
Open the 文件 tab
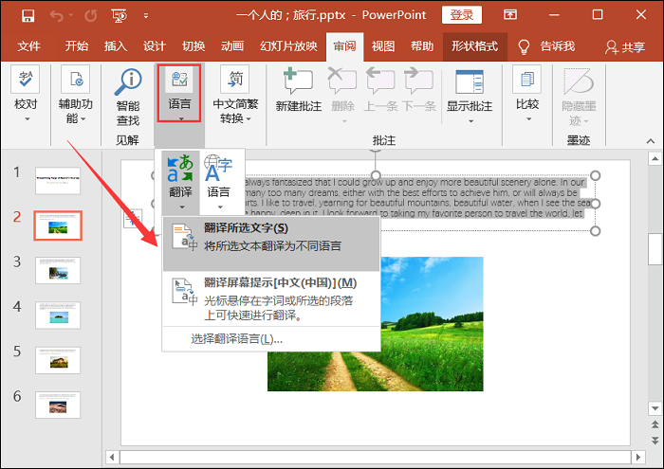28,45
